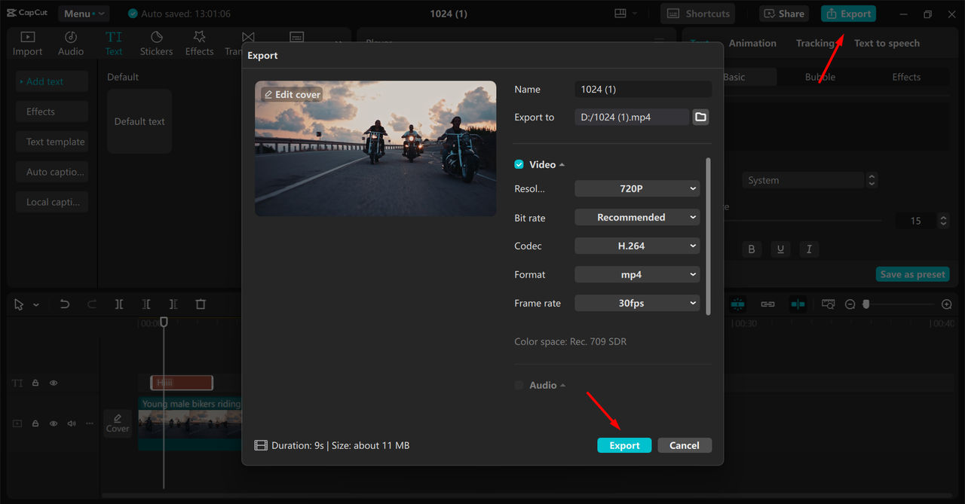Viewport: 965px width, 504px height.
Task: Open Text template in left sidebar
Action: tap(52, 142)
